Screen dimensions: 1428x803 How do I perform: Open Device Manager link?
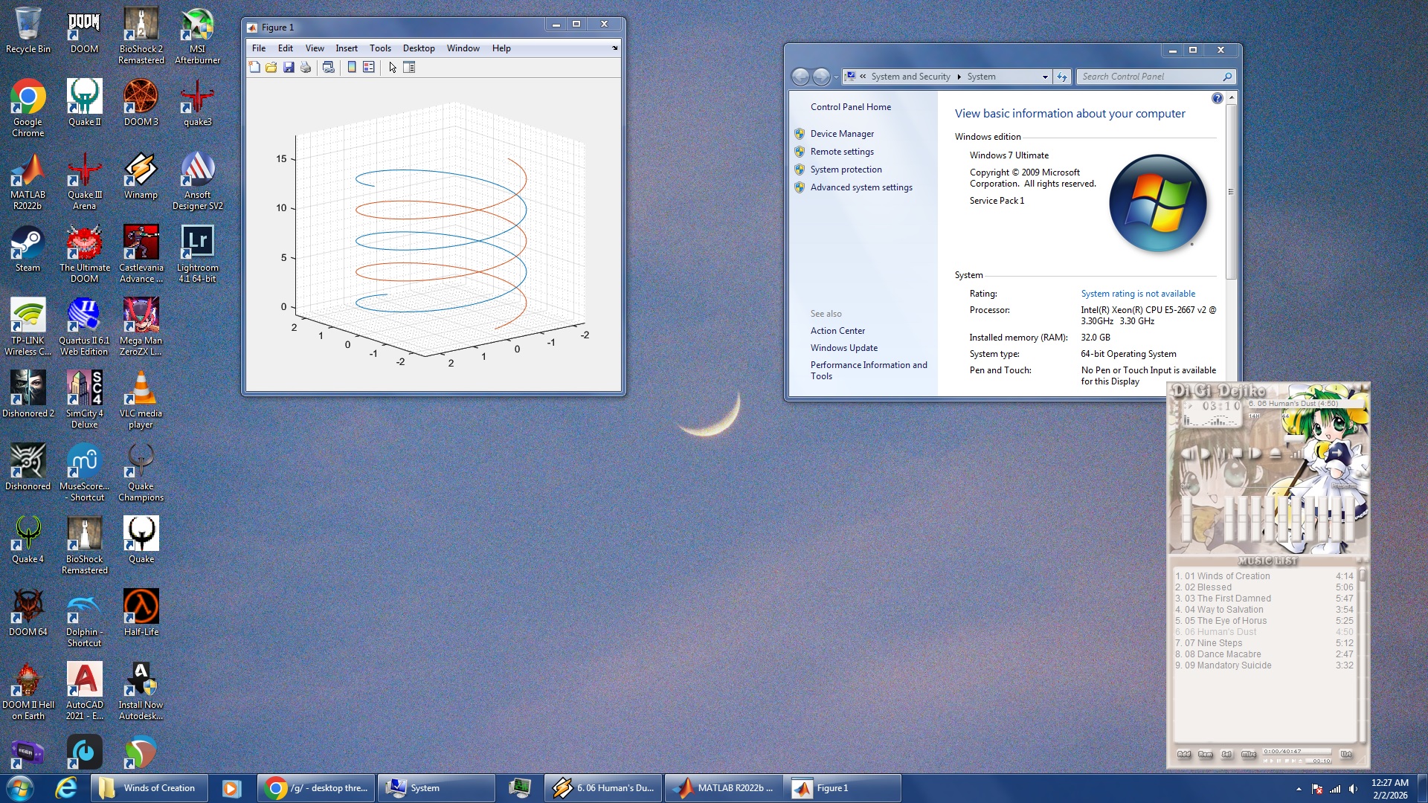pyautogui.click(x=842, y=134)
